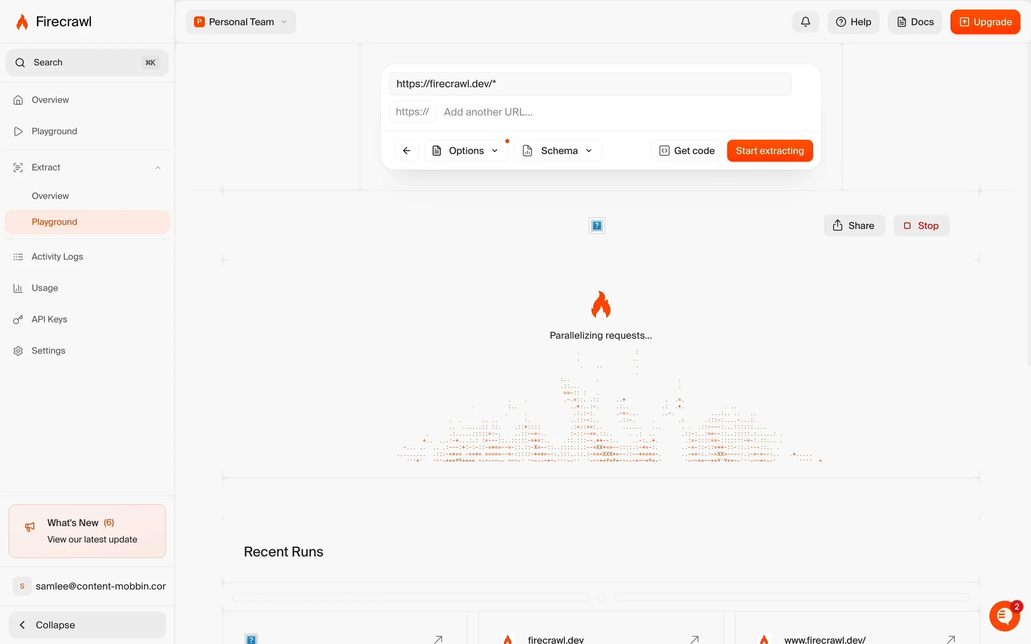Screen dimensions: 1031x644
Task: Stop the running extraction
Action: 921,226
